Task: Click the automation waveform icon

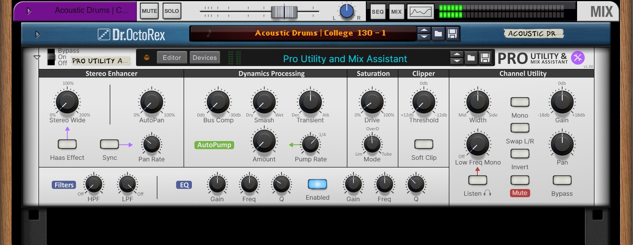Action: (421, 12)
